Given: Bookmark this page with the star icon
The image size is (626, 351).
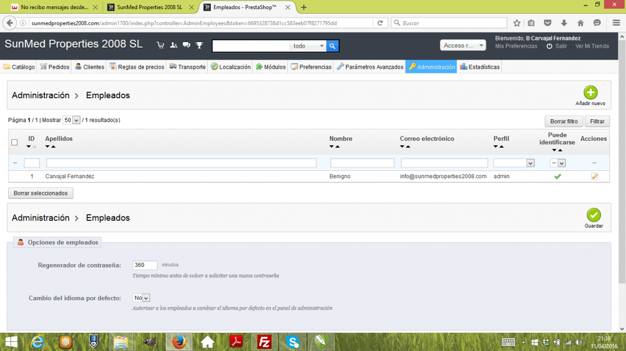Looking at the screenshot, I should click(517, 23).
